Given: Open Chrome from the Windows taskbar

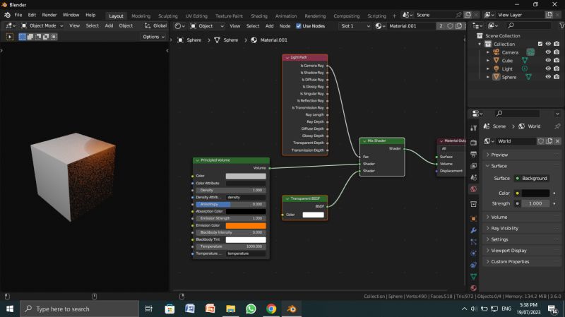Looking at the screenshot, I should (x=271, y=309).
